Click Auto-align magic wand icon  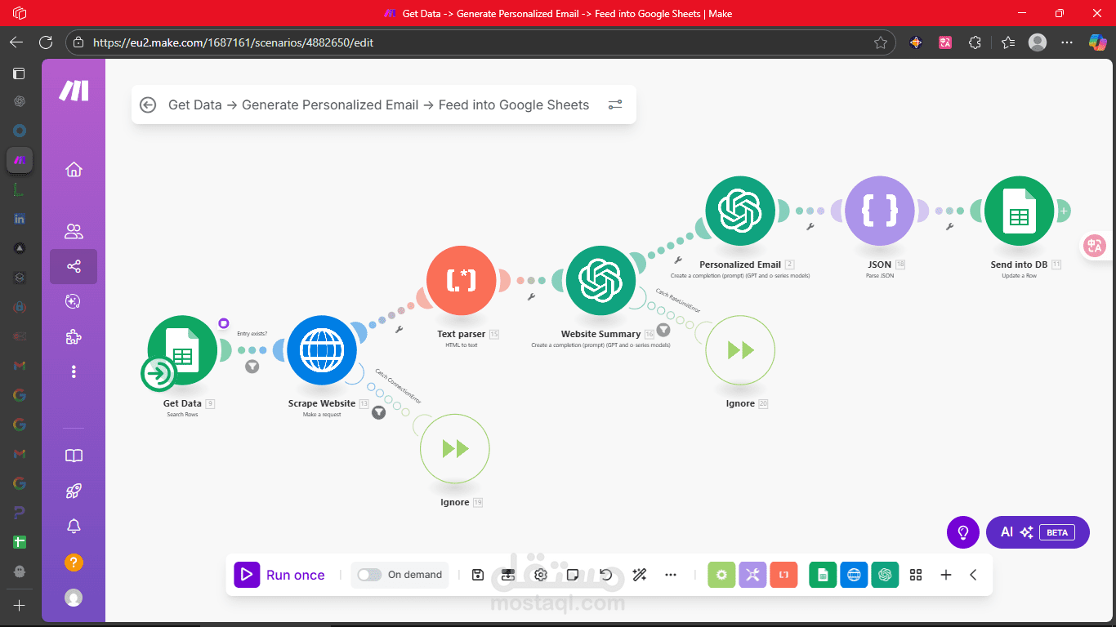[640, 575]
